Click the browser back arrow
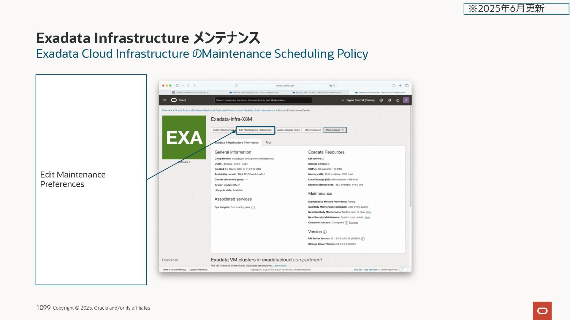The image size is (570, 320). tap(188, 85)
